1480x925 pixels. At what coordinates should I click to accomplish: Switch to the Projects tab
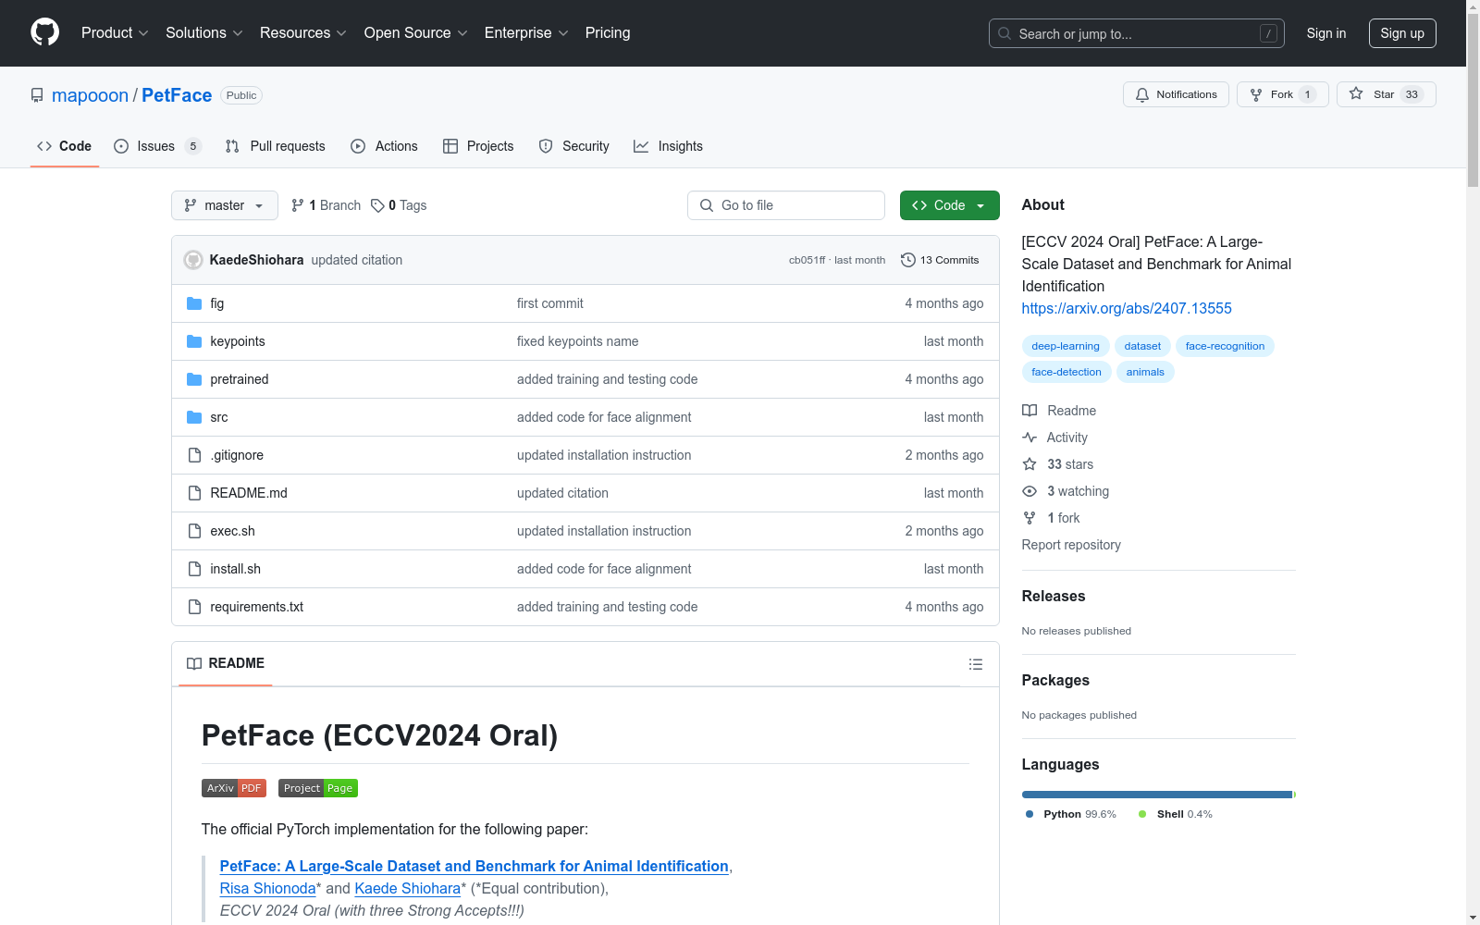click(x=478, y=146)
